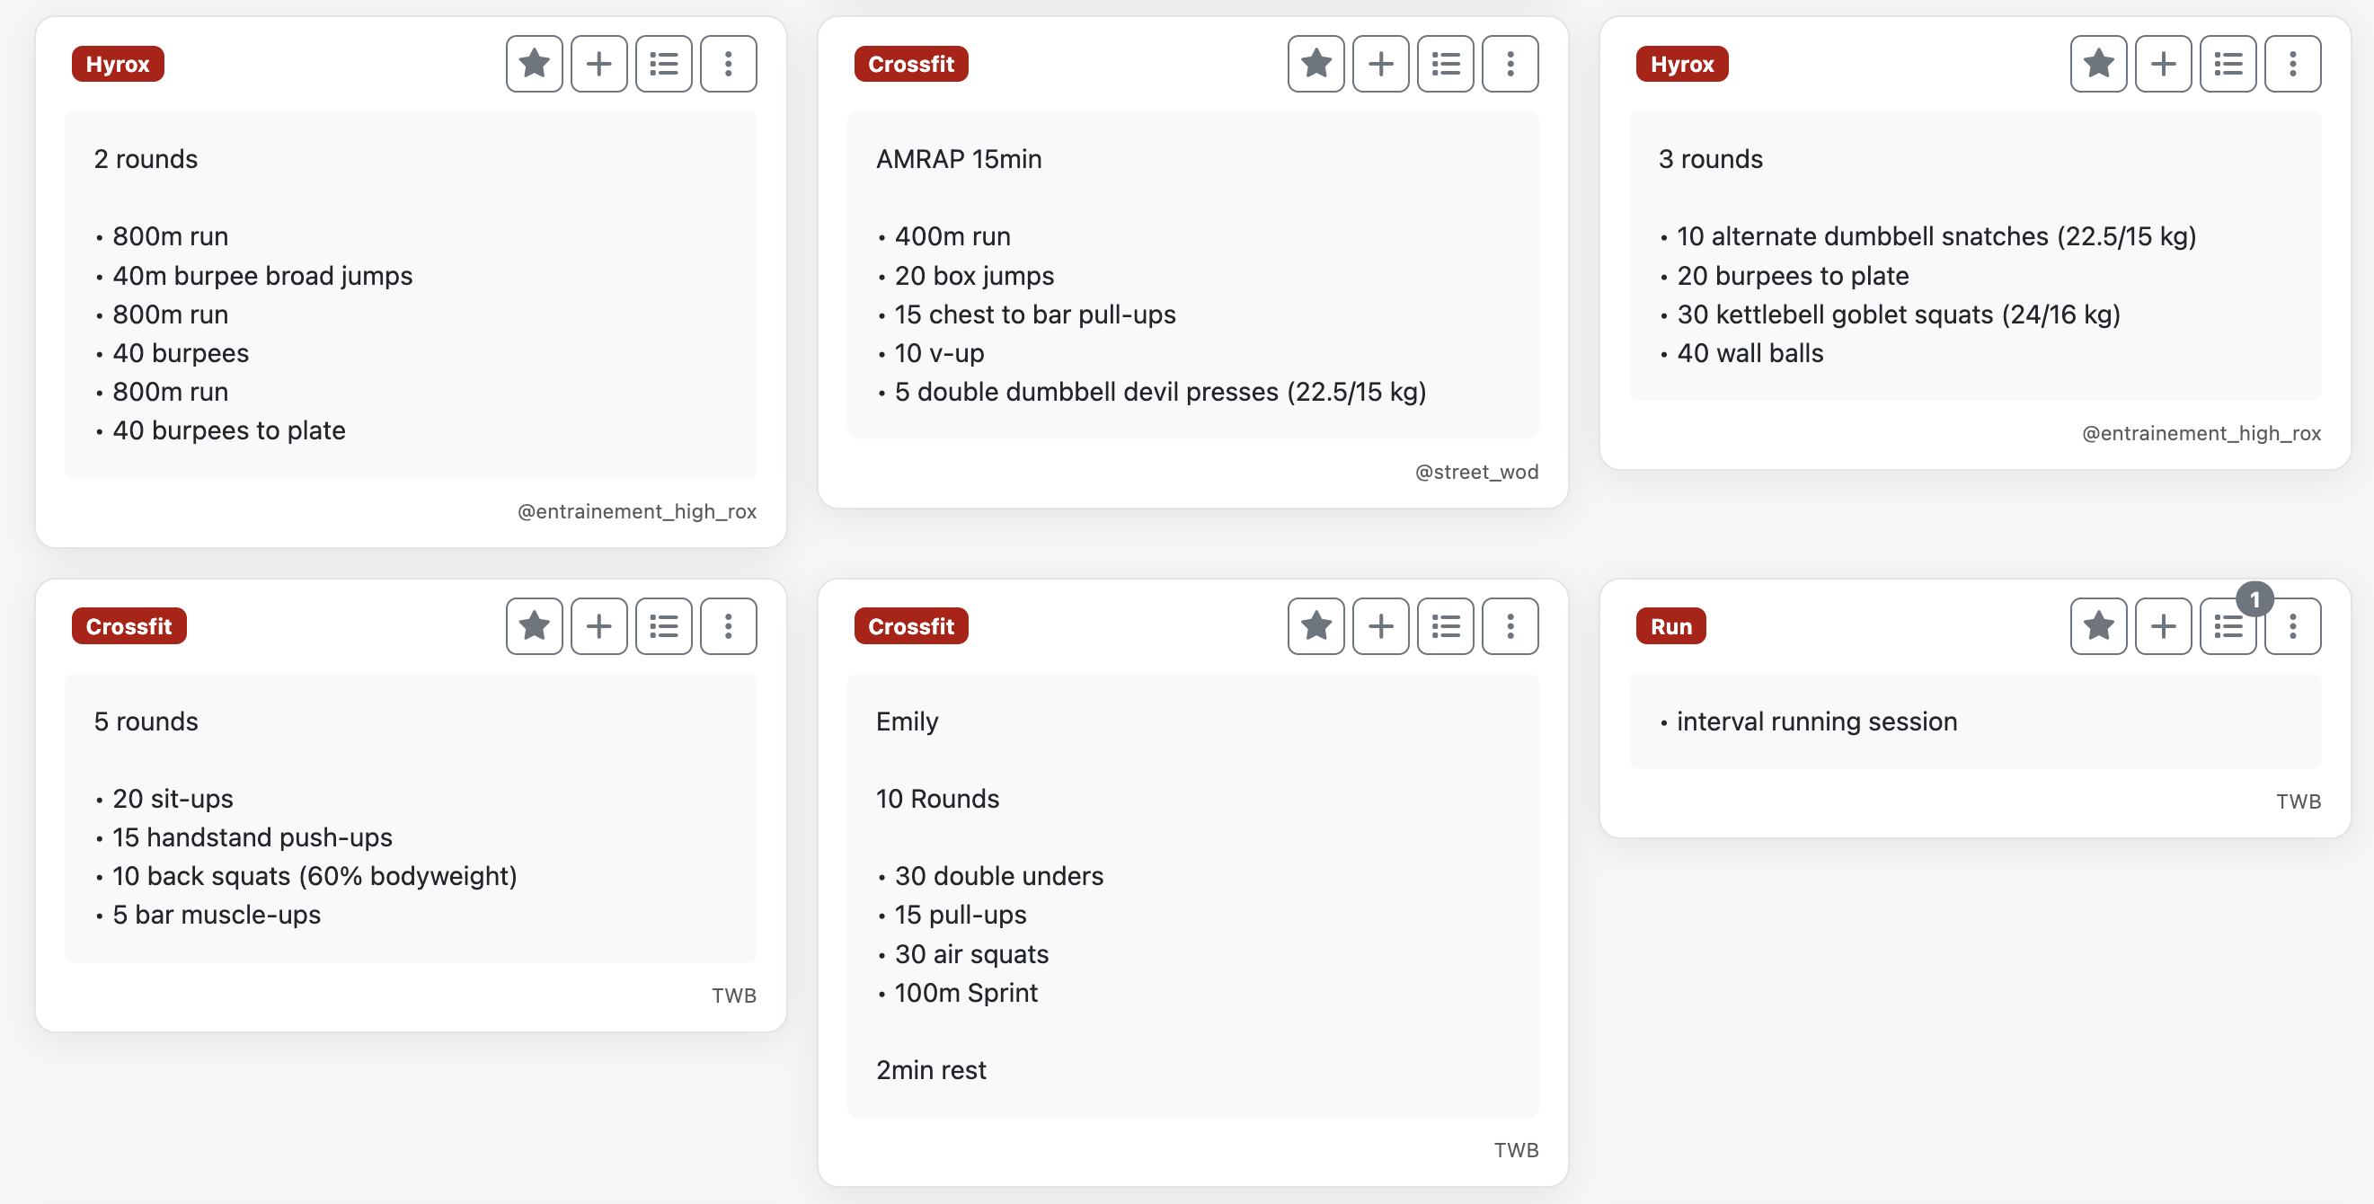Show list for 3 rounds Hyrox card
The height and width of the screenshot is (1204, 2374).
pos(2228,65)
